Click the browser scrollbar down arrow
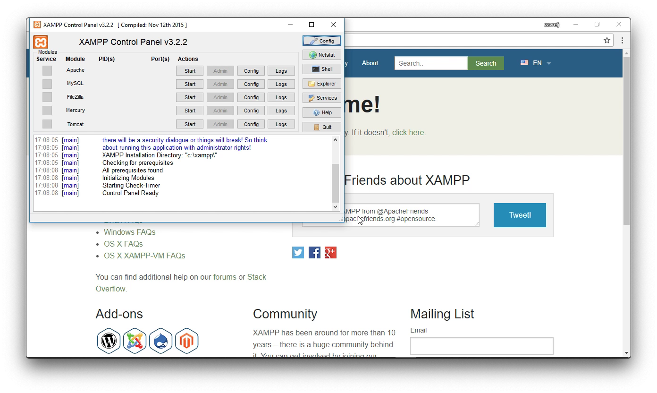This screenshot has height=393, width=657. (627, 353)
